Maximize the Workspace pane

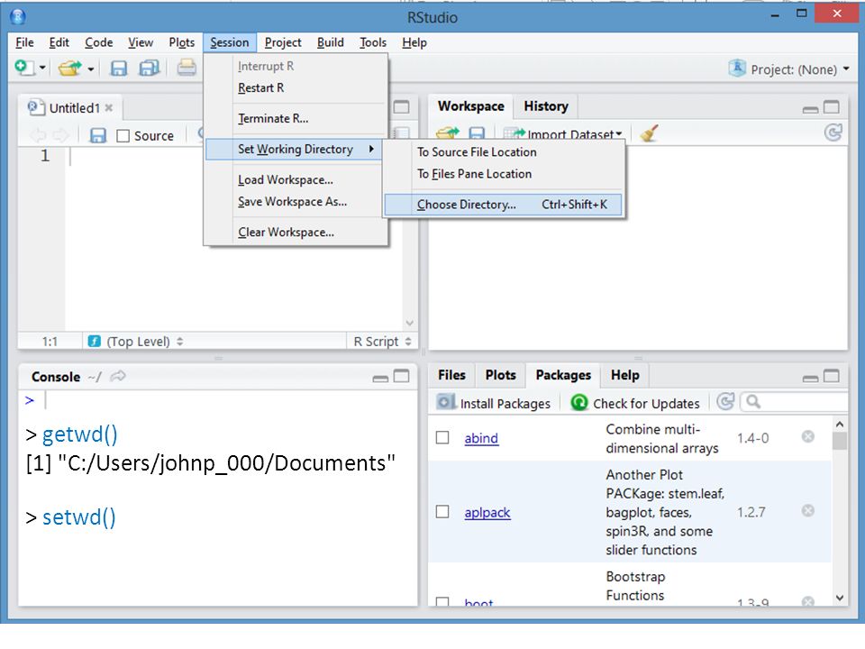(x=832, y=107)
